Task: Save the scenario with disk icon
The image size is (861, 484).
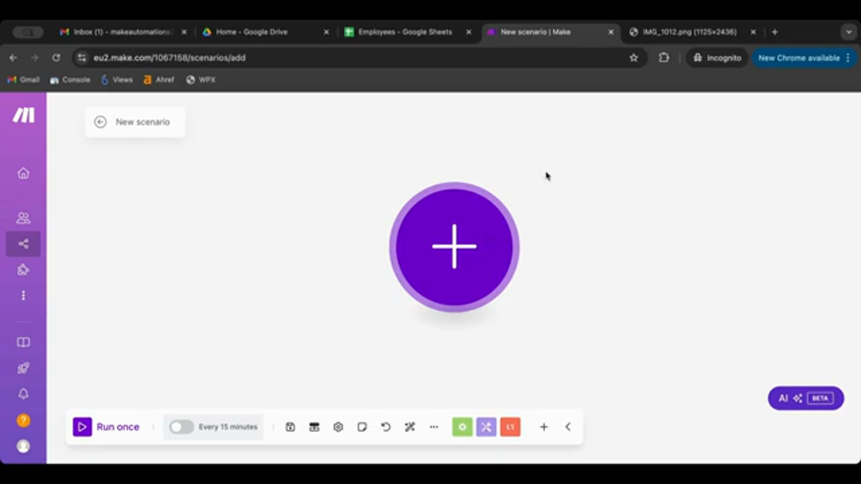Action: tap(291, 427)
